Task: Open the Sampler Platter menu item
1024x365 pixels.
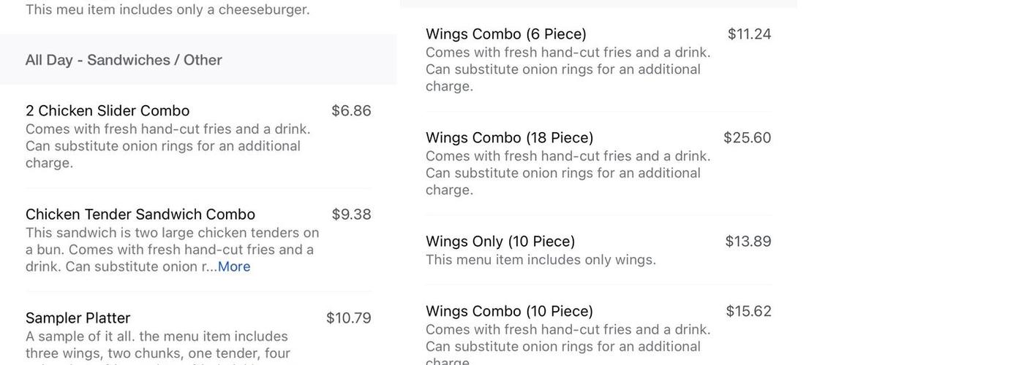Action: coord(78,318)
